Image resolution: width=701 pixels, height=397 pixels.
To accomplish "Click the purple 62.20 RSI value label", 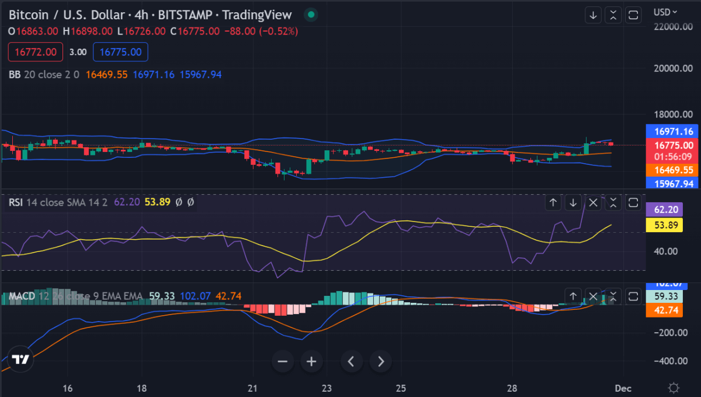I will coord(665,210).
